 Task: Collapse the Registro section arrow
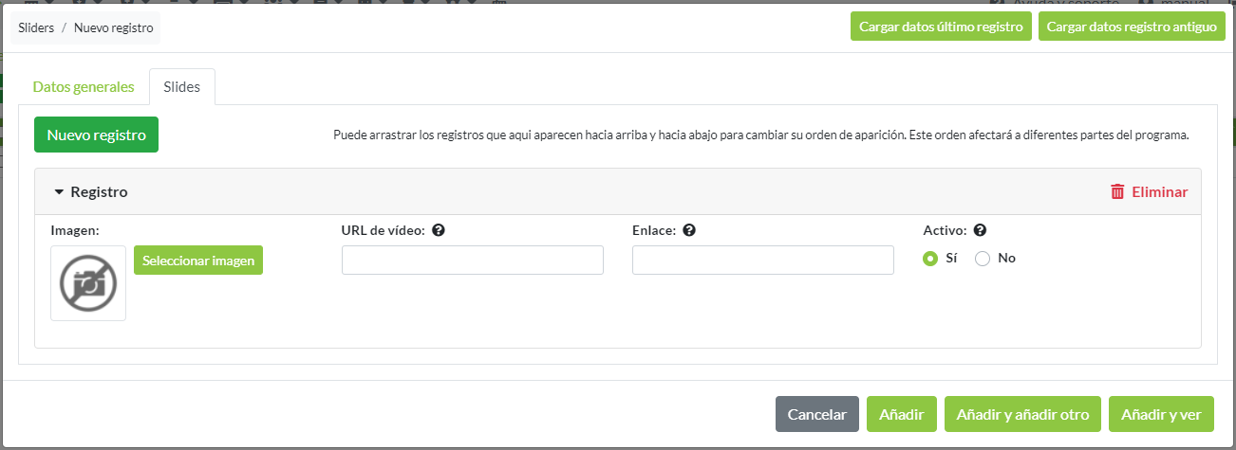click(59, 192)
